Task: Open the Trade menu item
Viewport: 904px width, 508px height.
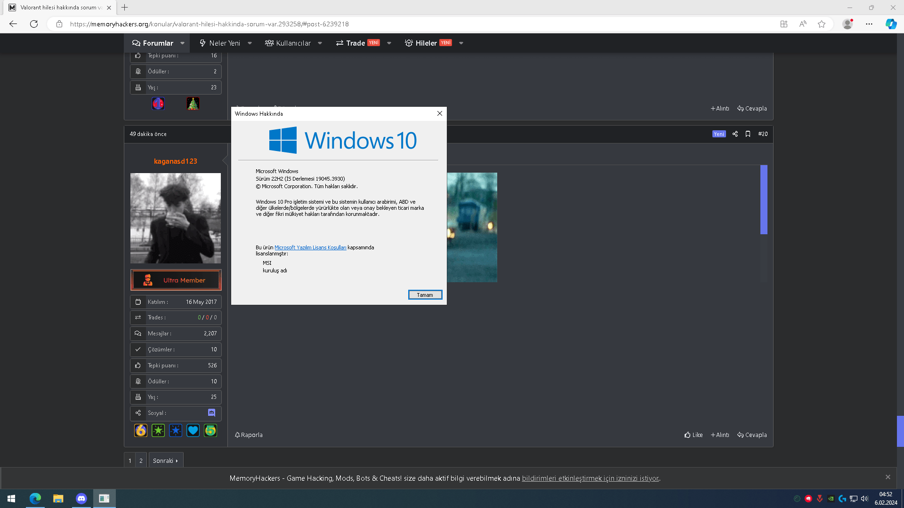Action: (x=358, y=43)
